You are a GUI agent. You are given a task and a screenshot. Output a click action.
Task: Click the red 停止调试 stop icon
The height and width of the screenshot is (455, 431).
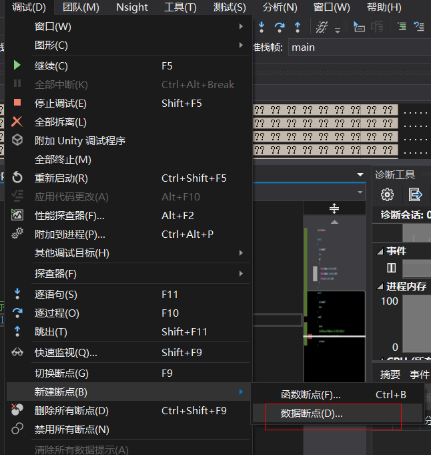[x=17, y=102]
